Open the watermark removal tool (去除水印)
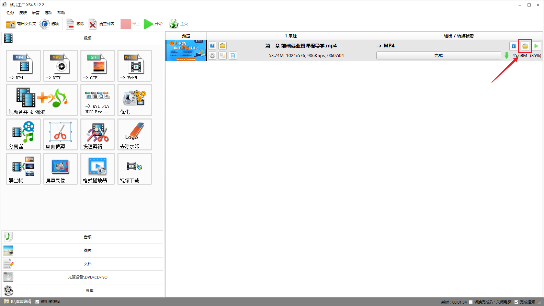The image size is (544, 306). tap(135, 134)
